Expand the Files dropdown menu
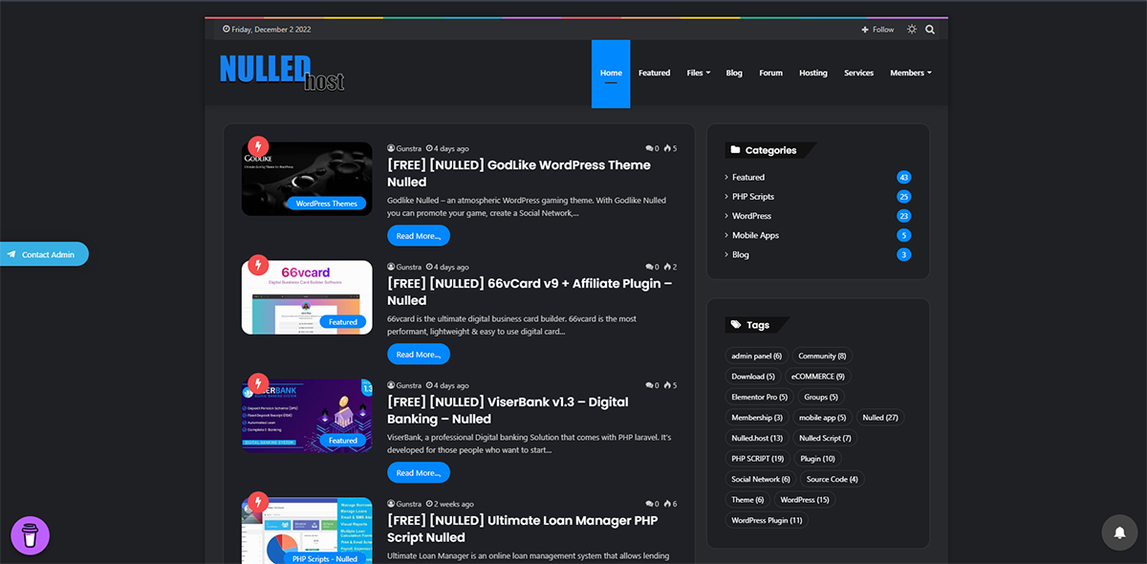 698,73
